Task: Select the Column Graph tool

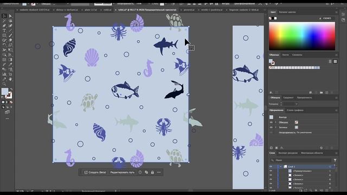Action: coord(4,74)
